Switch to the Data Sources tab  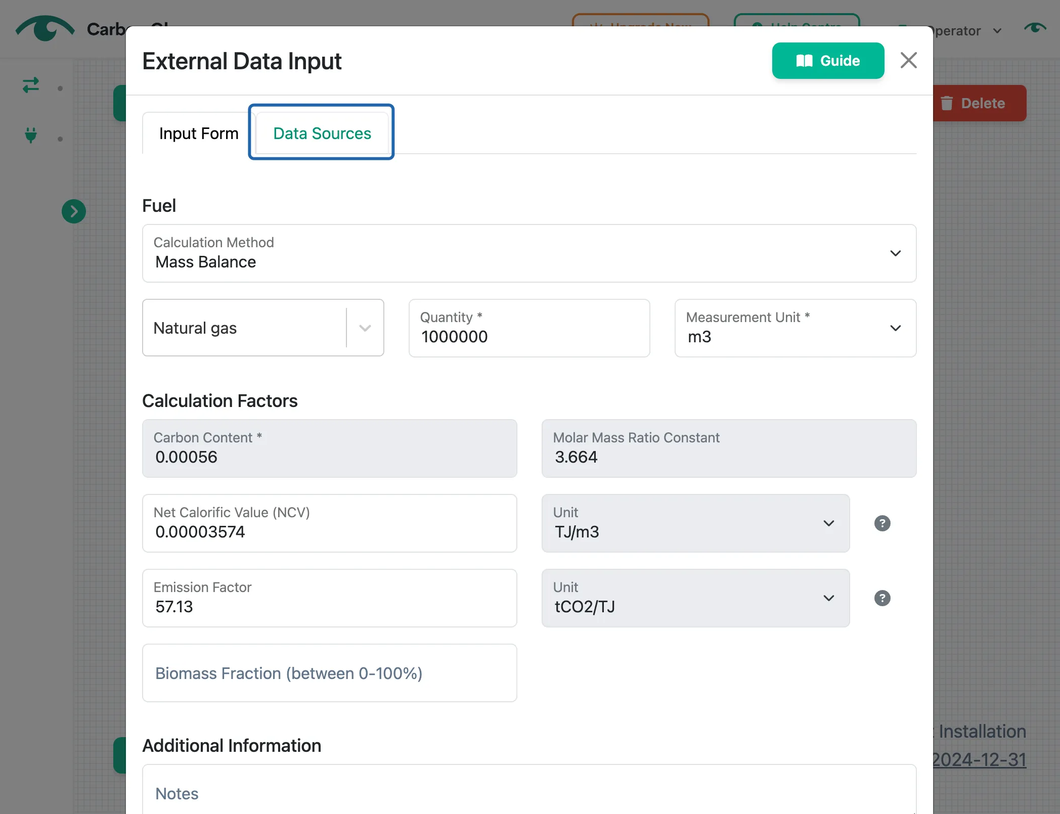322,133
